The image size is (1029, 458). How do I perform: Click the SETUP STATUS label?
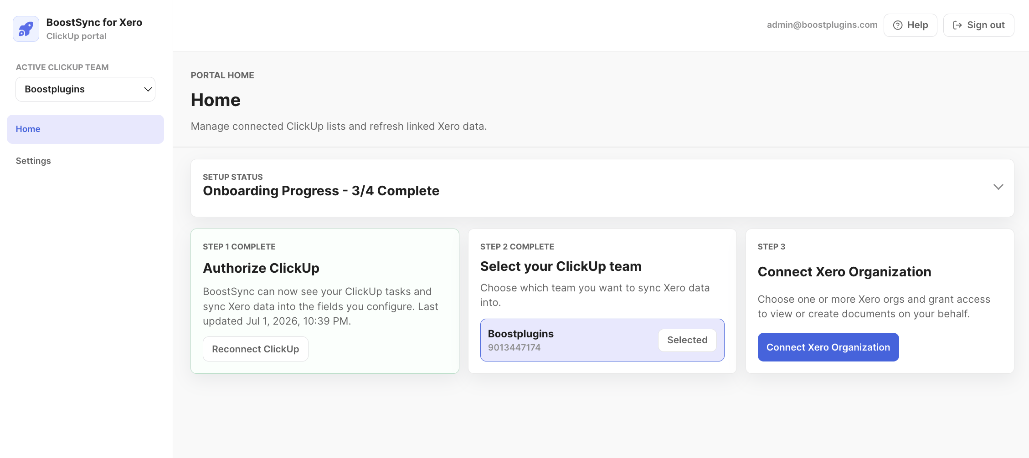[x=232, y=177]
